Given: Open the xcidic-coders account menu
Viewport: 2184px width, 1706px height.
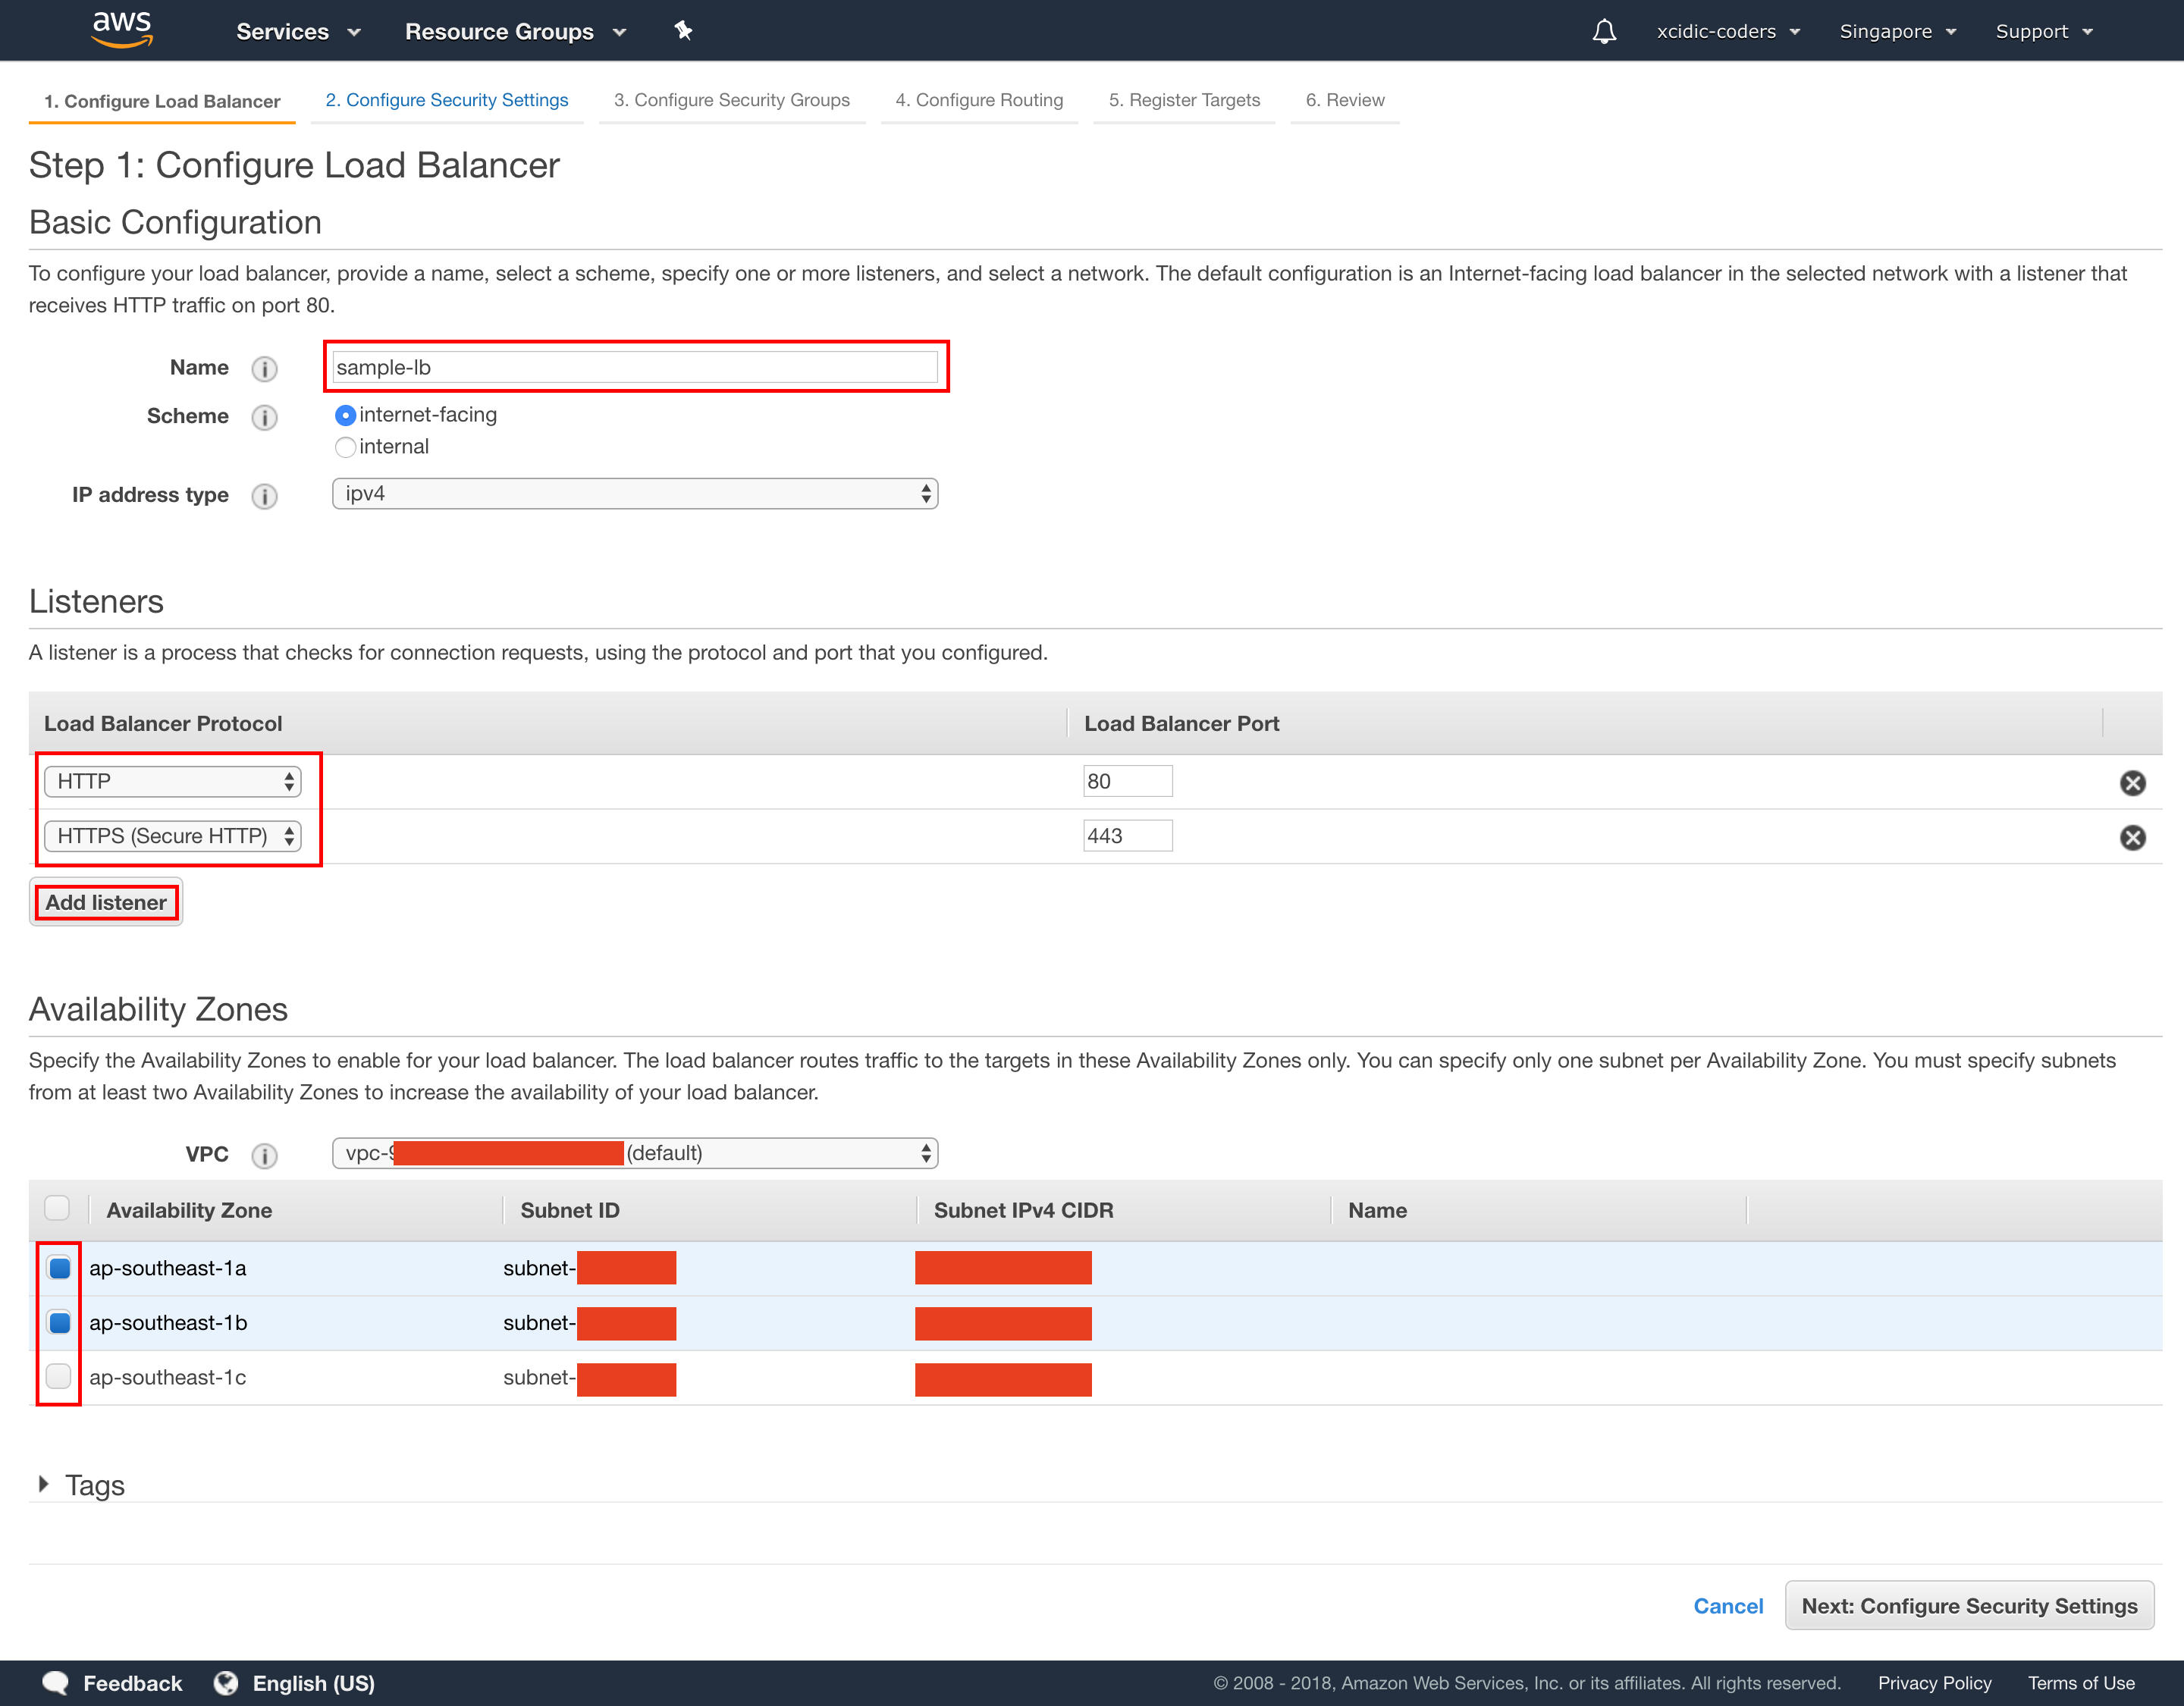Looking at the screenshot, I should [1728, 32].
